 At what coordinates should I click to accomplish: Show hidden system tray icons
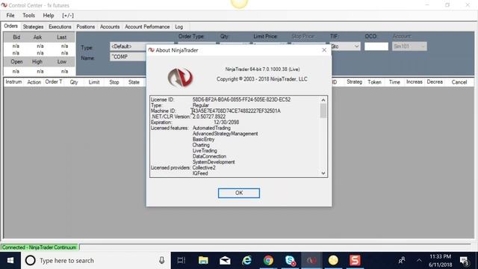419,261
